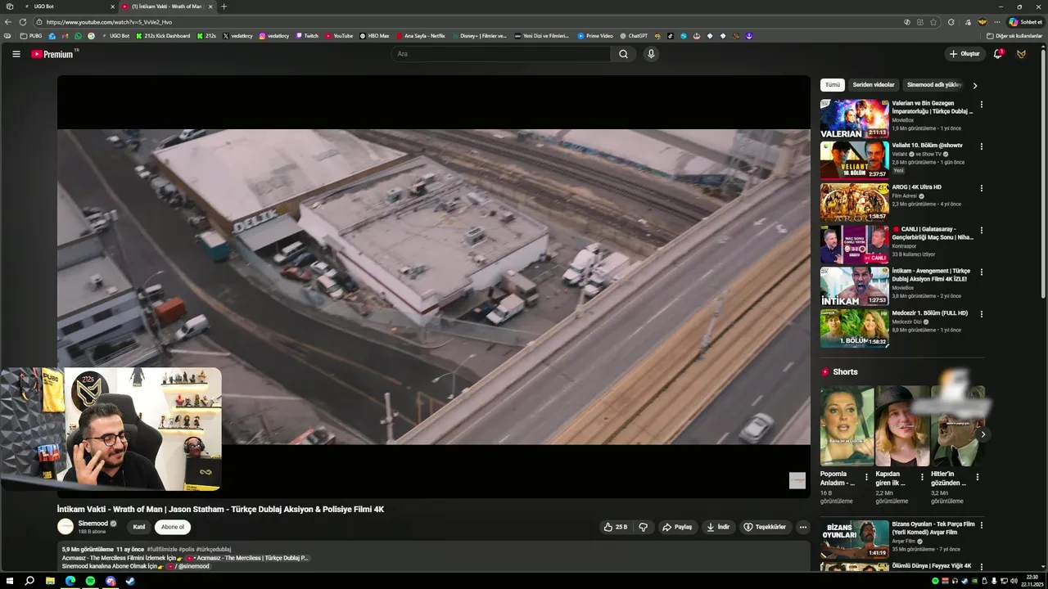
Task: Like the video with thumbs-up 25 B
Action: [x=615, y=527]
